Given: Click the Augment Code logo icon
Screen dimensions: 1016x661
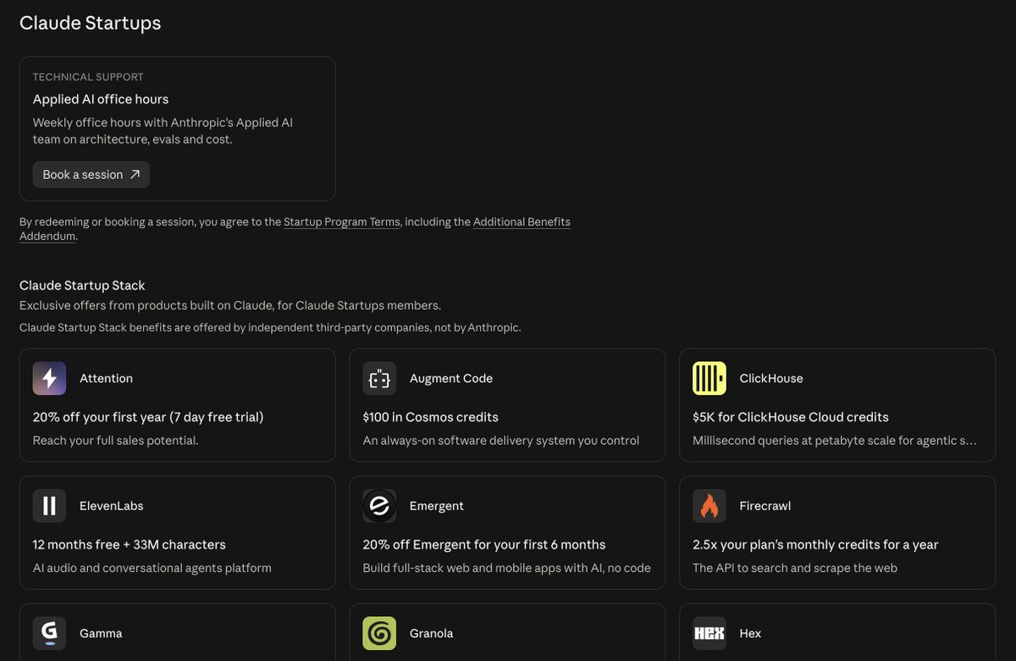Looking at the screenshot, I should tap(379, 379).
